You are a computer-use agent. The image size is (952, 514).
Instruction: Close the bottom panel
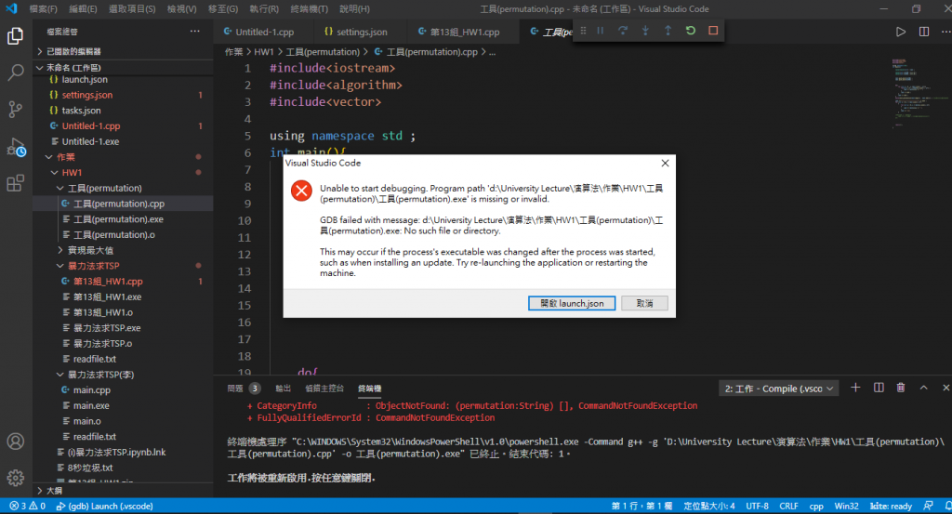[x=945, y=388]
